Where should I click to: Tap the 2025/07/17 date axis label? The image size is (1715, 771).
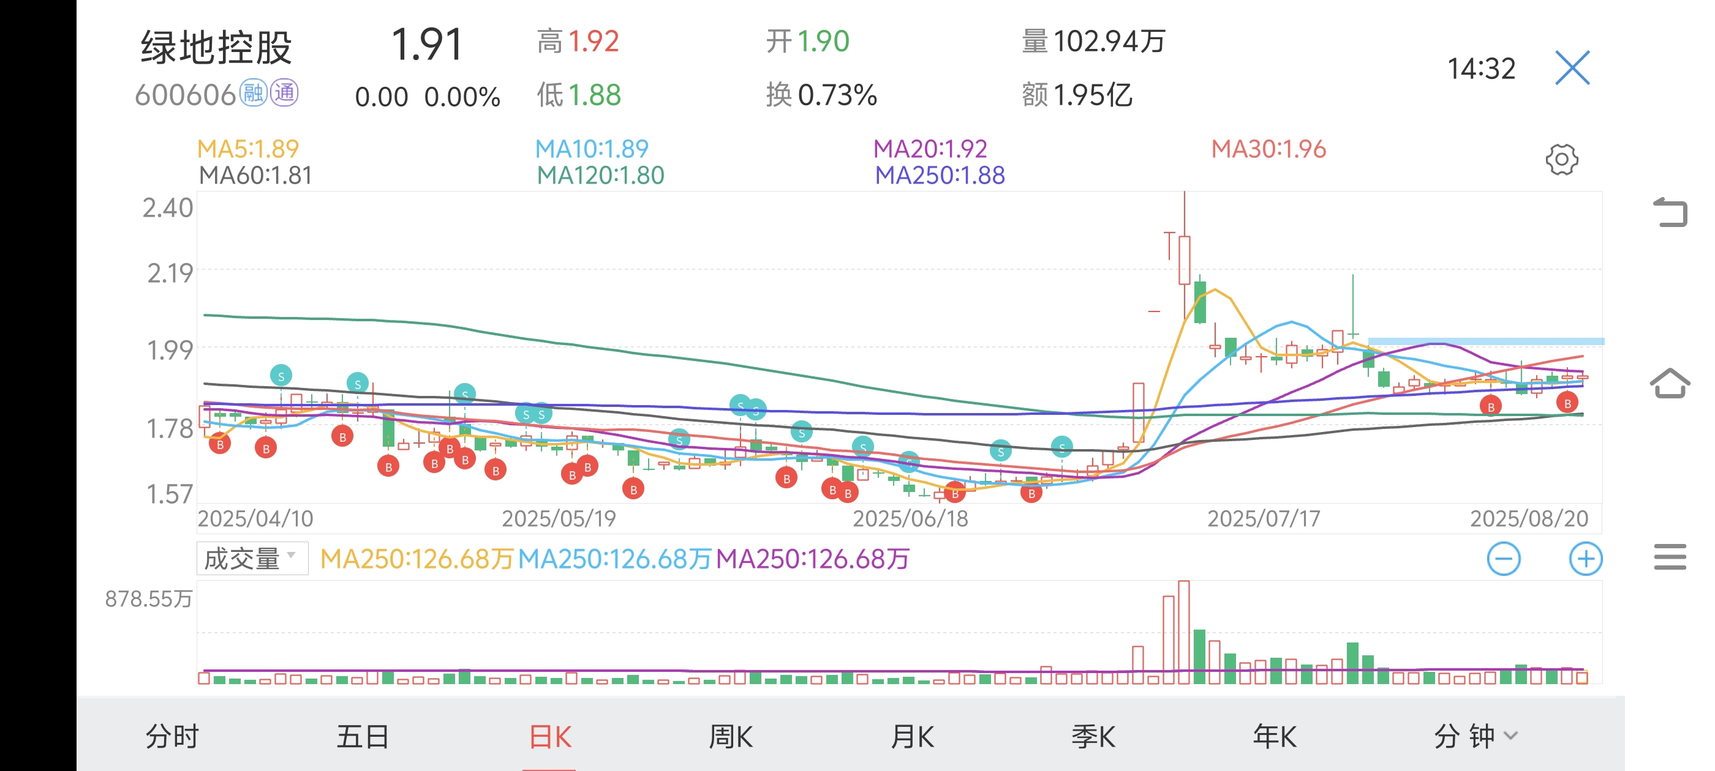[1264, 518]
